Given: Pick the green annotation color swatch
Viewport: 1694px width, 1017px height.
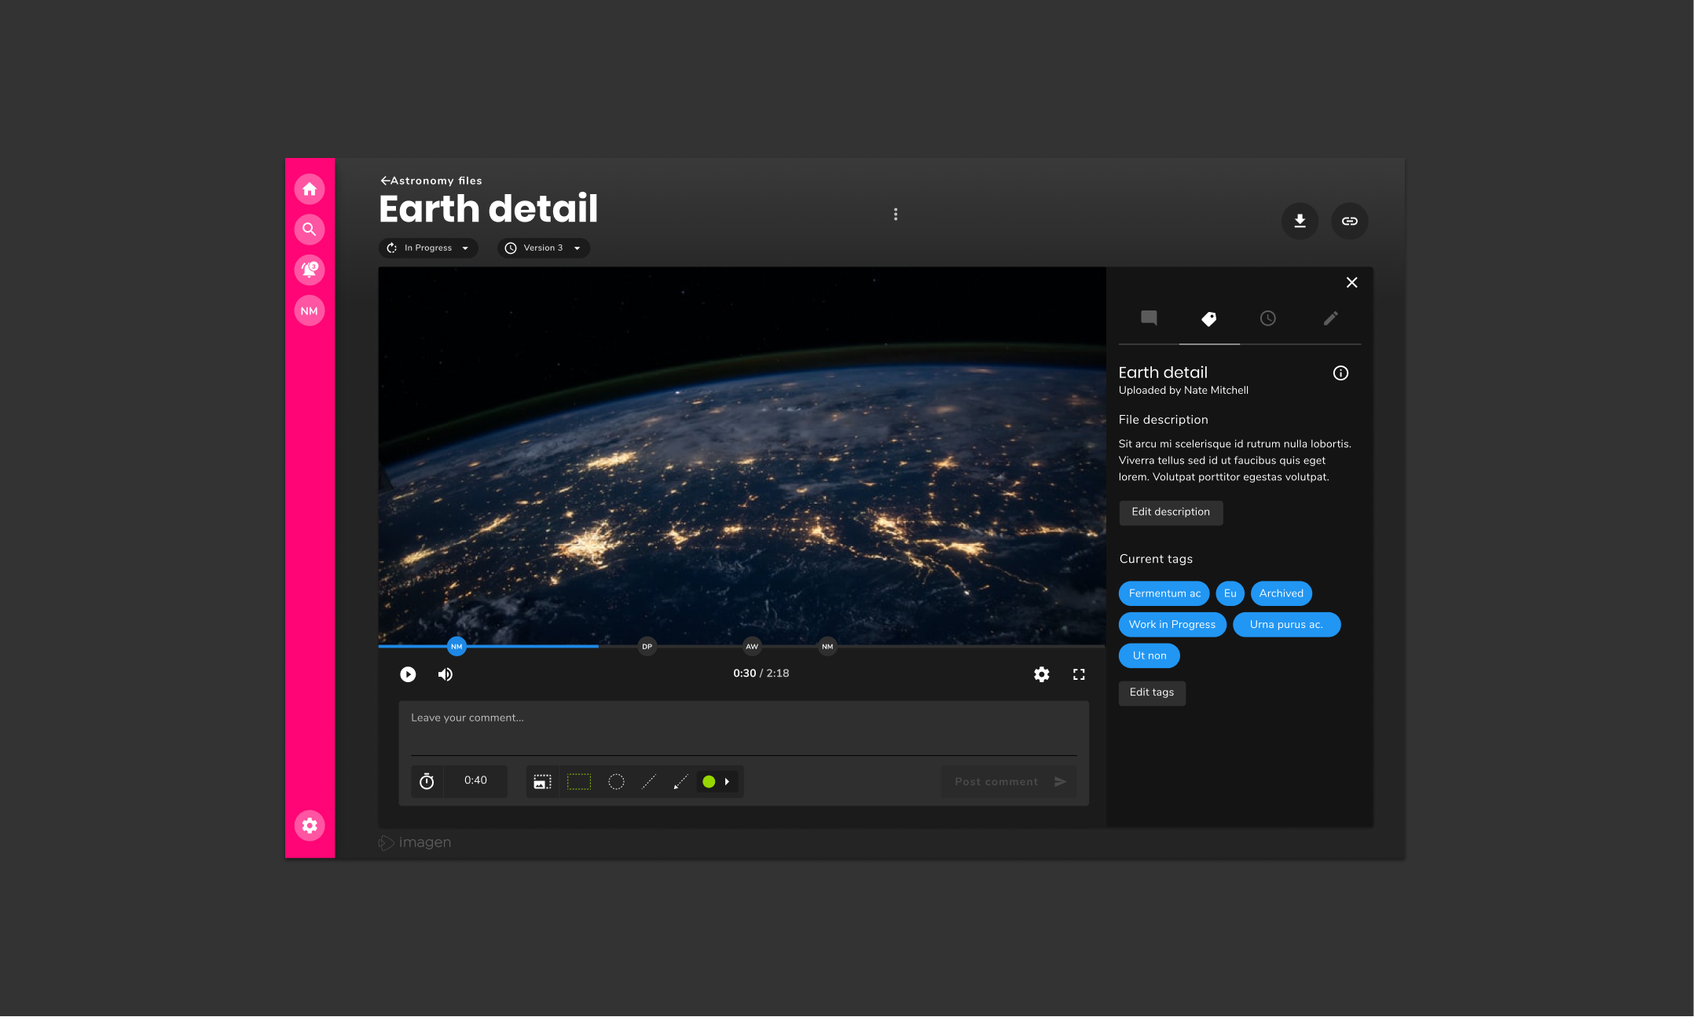Looking at the screenshot, I should coord(709,782).
